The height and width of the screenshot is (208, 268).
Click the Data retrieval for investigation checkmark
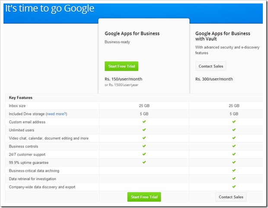coord(233,179)
